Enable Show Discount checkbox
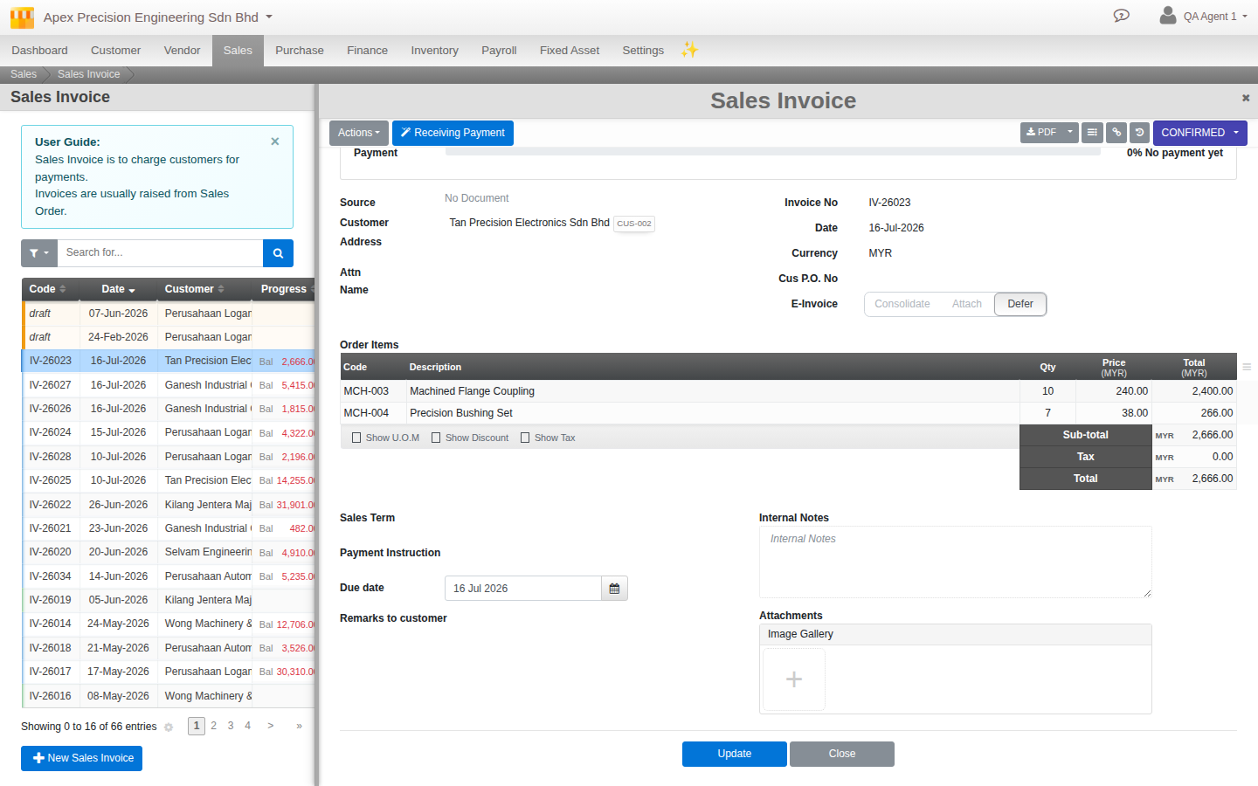Screen dimensions: 1258x786 (436, 438)
